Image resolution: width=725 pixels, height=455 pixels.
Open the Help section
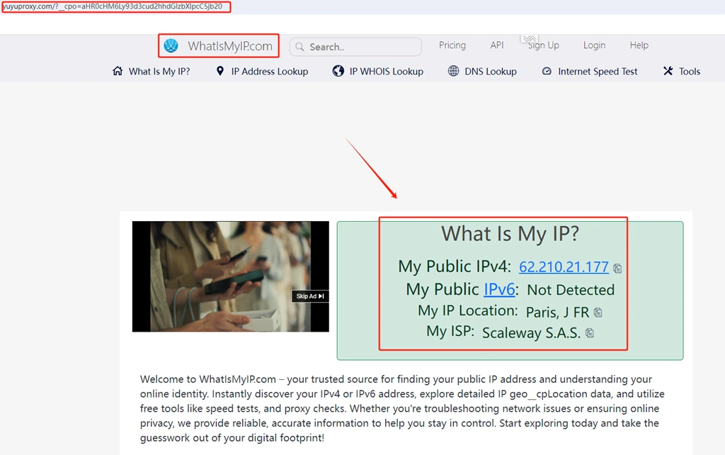point(639,45)
